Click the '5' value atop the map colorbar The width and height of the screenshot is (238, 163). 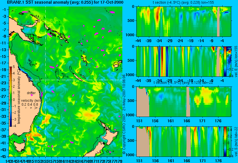pyautogui.click(x=14, y=67)
